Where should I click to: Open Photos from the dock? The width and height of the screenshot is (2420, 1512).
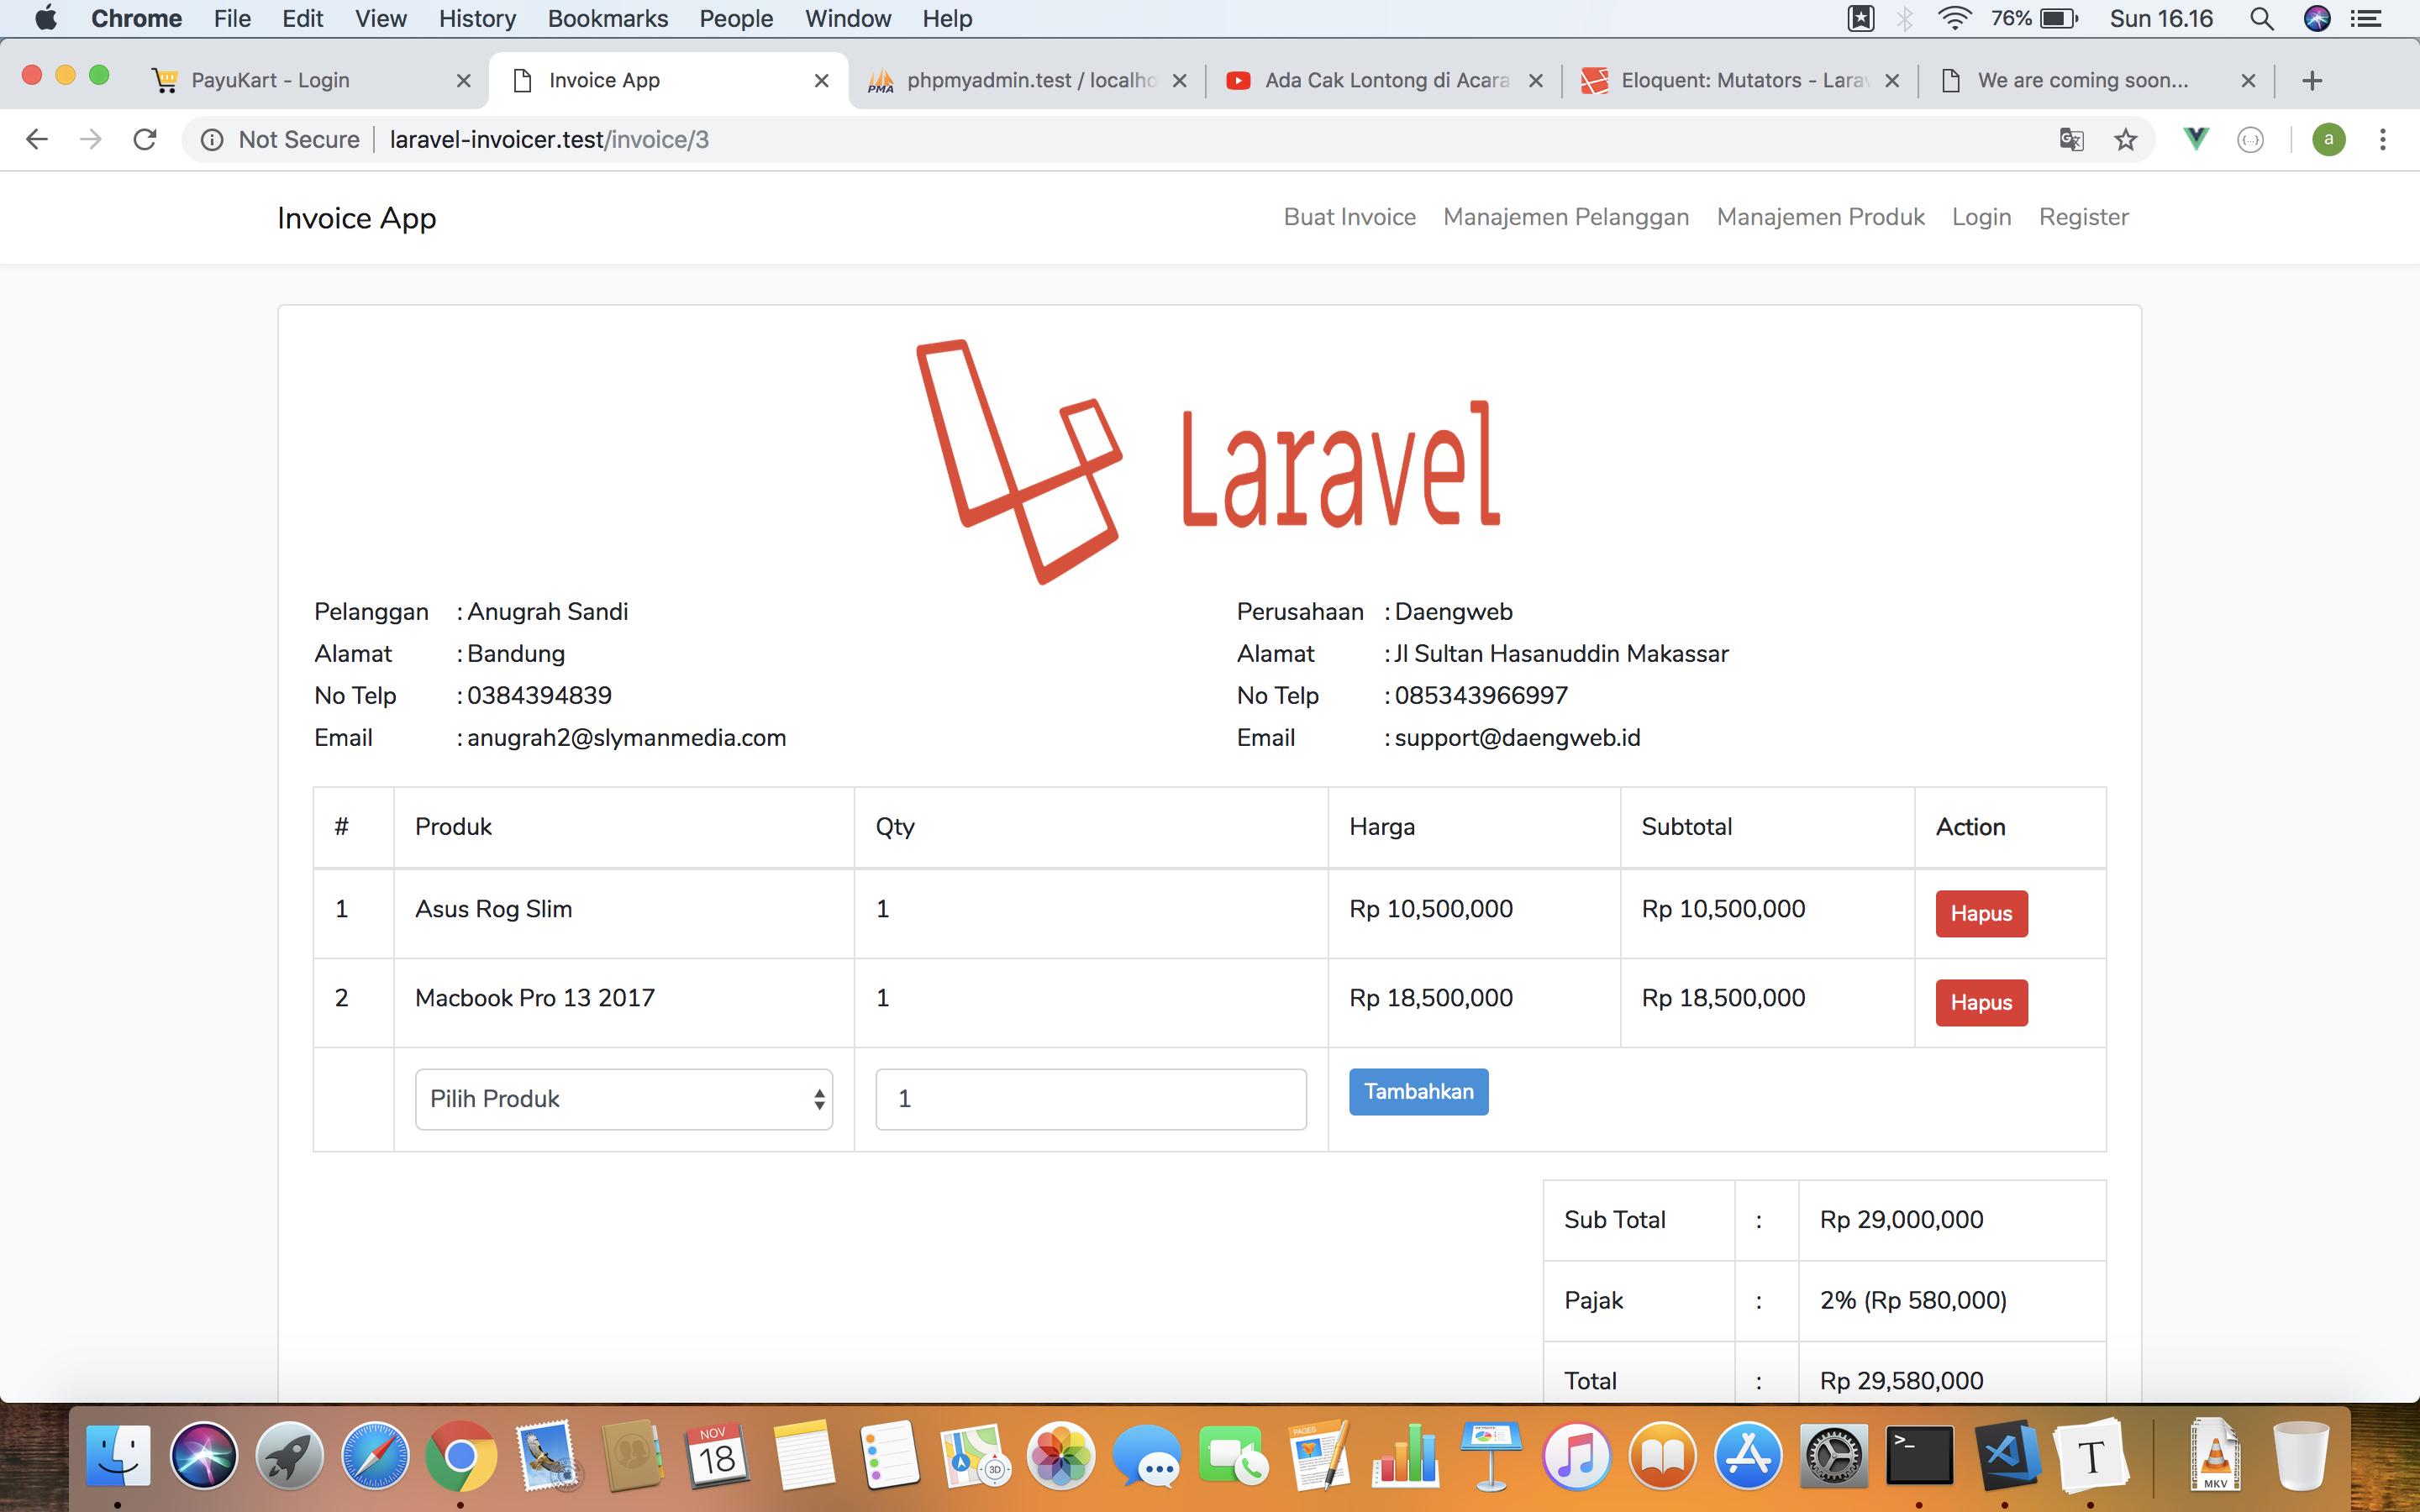point(1061,1455)
